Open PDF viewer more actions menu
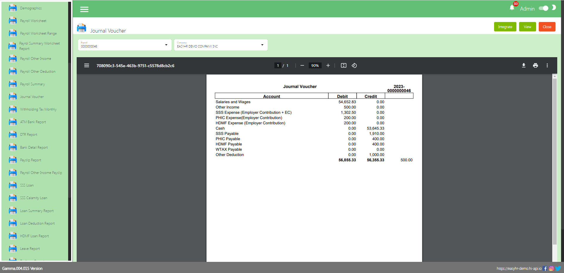564x273 pixels. click(x=547, y=65)
